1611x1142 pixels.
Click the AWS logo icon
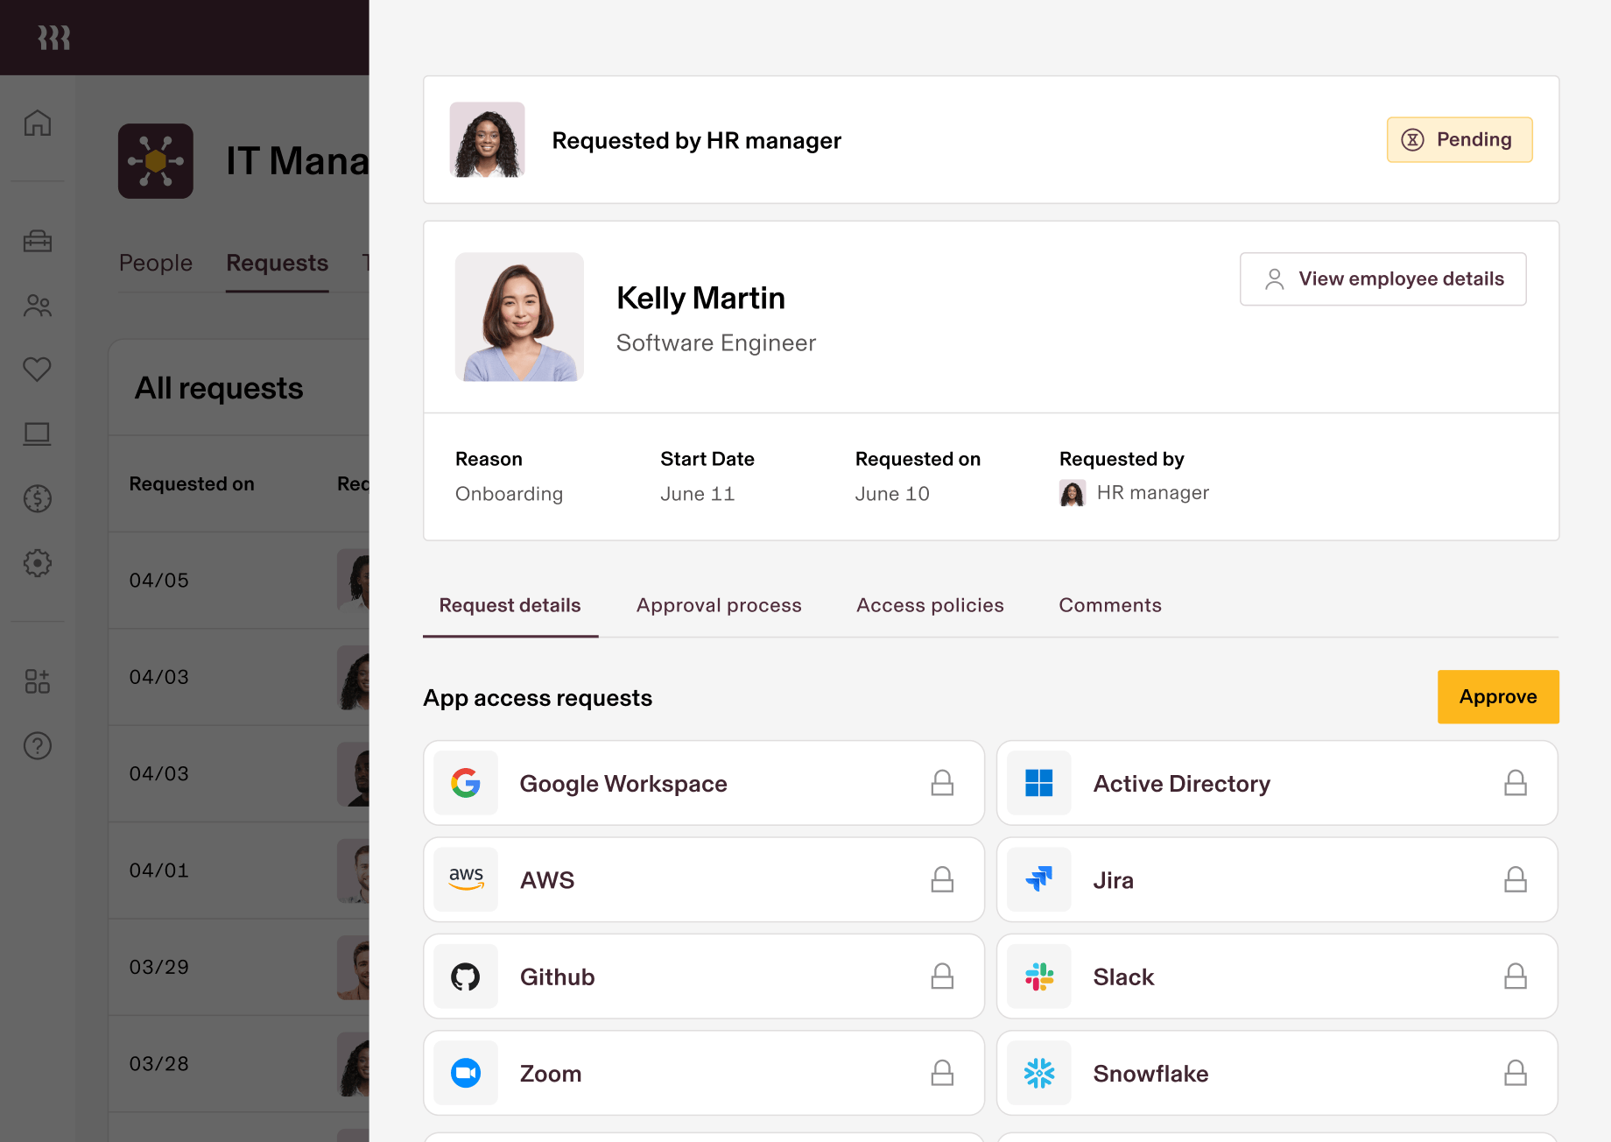pos(466,879)
